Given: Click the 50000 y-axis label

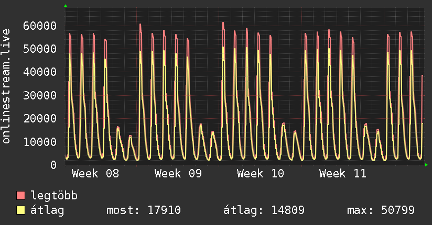Looking at the screenshot, I should point(40,49).
